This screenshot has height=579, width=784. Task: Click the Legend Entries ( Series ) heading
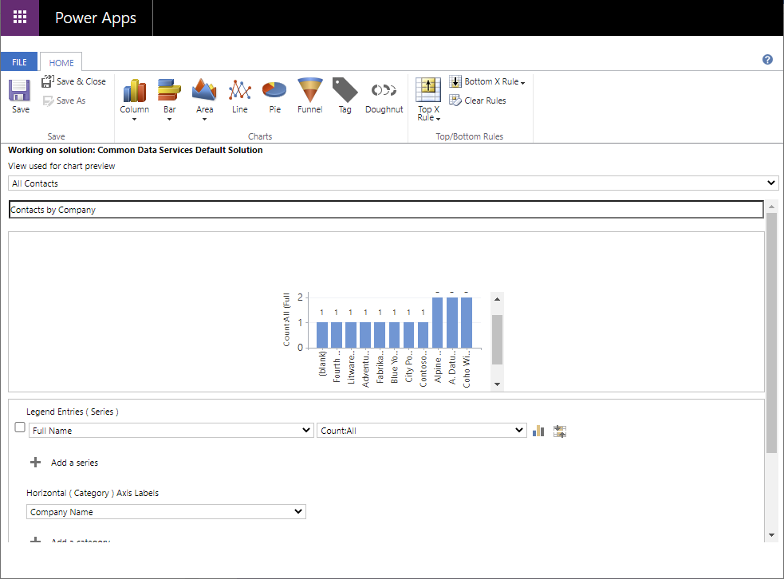coord(73,412)
